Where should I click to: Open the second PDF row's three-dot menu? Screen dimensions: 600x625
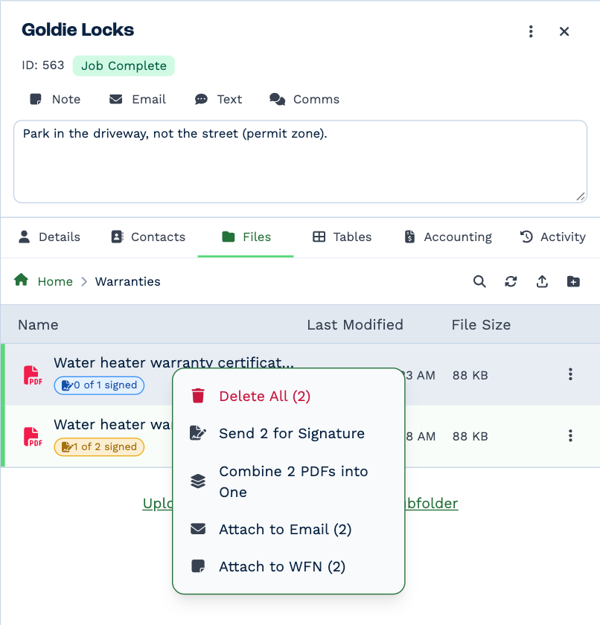click(570, 436)
